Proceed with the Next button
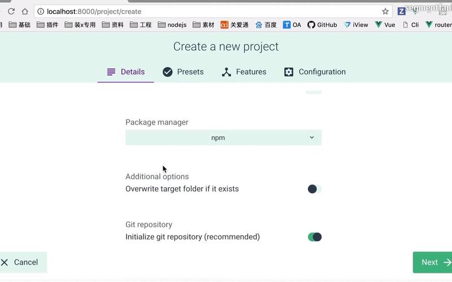This screenshot has height=282, width=452. pos(432,262)
